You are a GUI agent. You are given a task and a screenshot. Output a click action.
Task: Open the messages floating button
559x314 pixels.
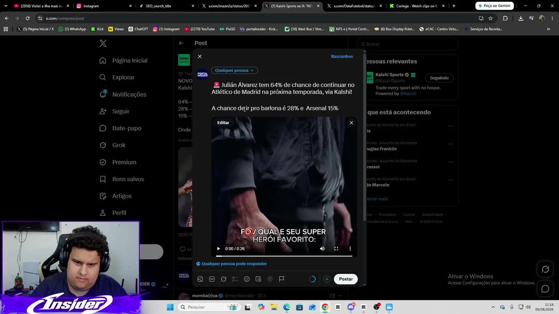click(x=545, y=289)
